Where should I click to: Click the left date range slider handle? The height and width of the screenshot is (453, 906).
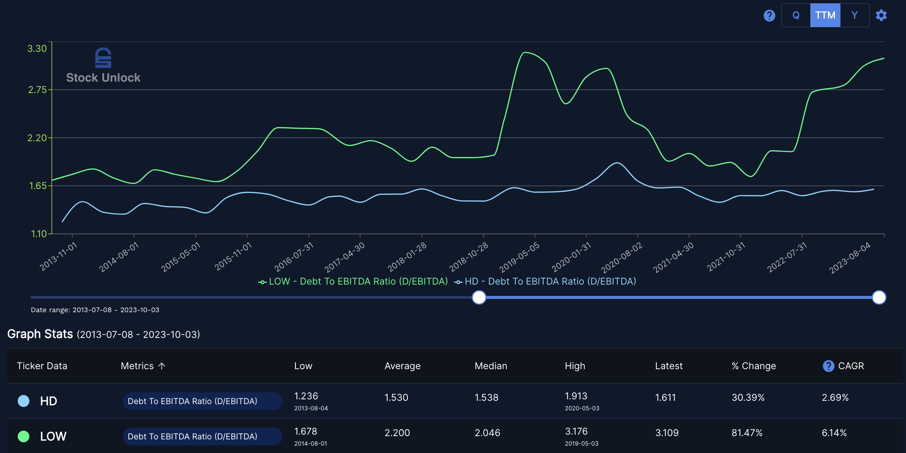point(479,297)
